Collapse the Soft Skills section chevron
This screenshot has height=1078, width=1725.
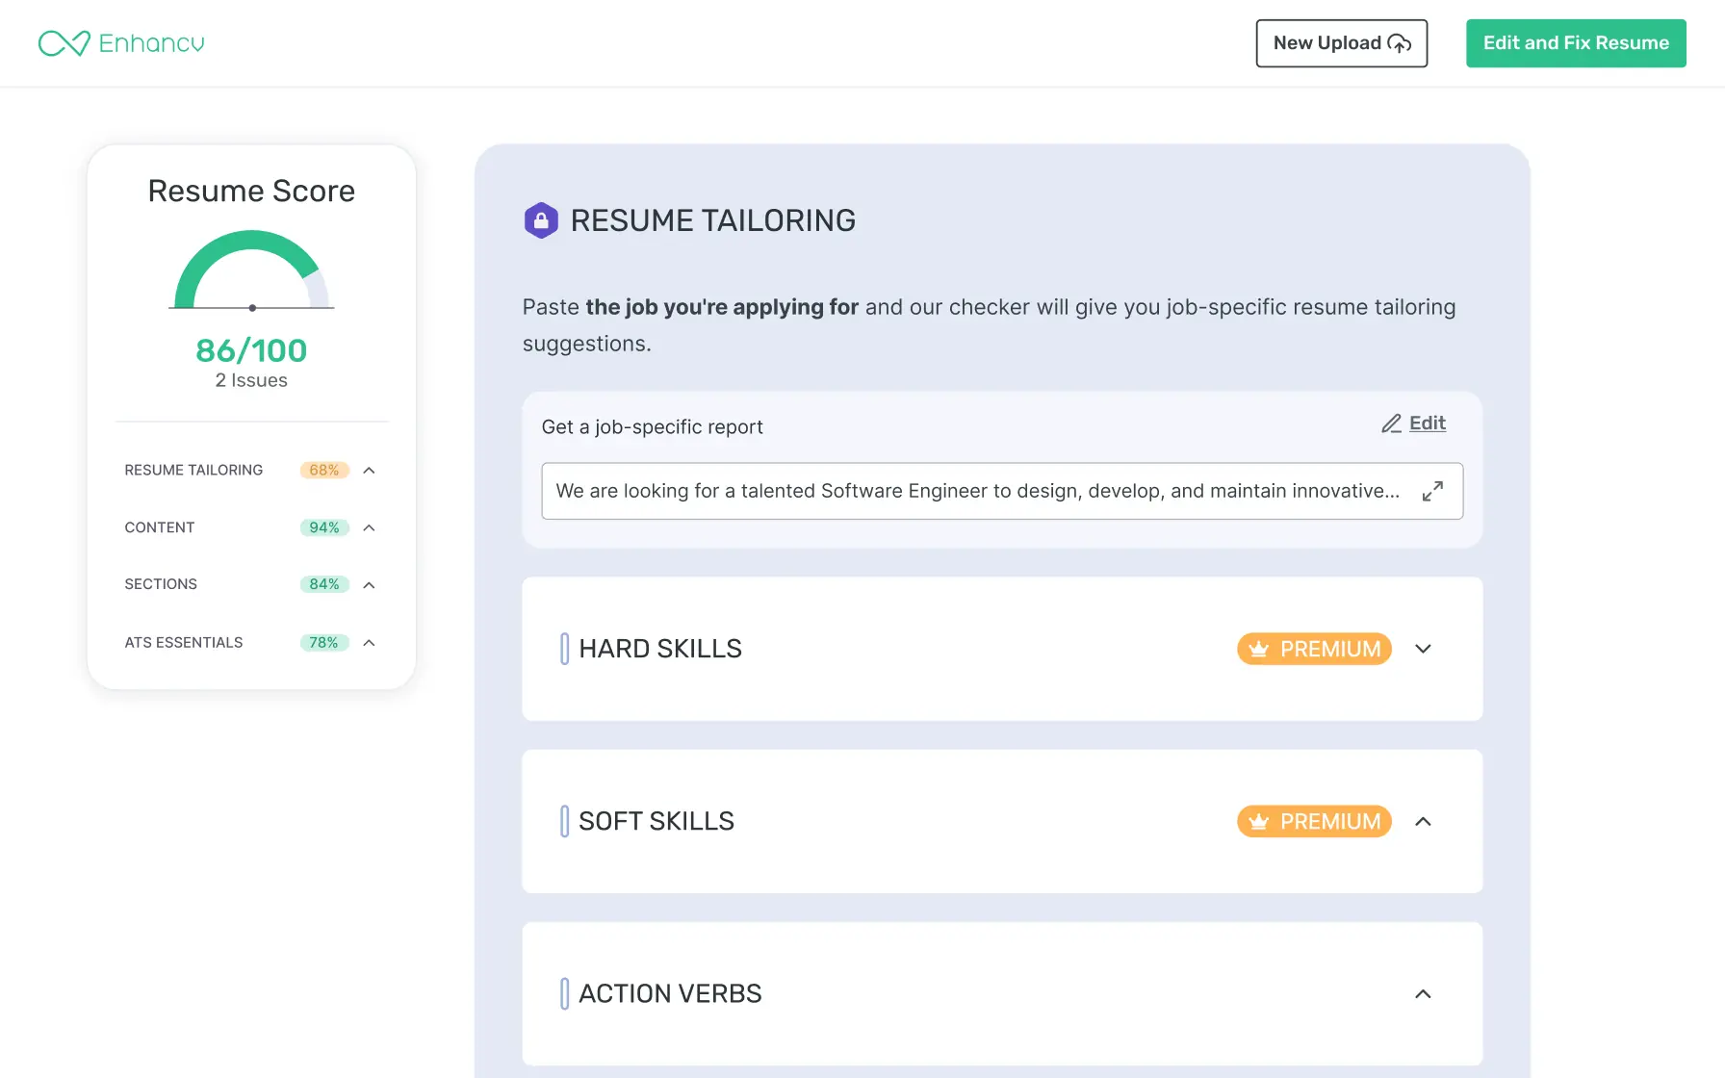click(x=1423, y=821)
